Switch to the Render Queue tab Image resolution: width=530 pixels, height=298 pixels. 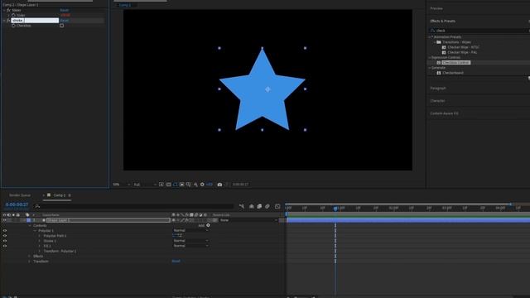click(20, 195)
